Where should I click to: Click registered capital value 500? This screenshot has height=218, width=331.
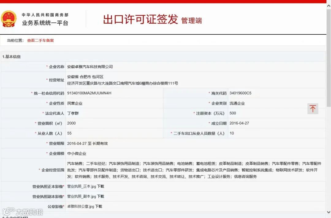pos(233,113)
